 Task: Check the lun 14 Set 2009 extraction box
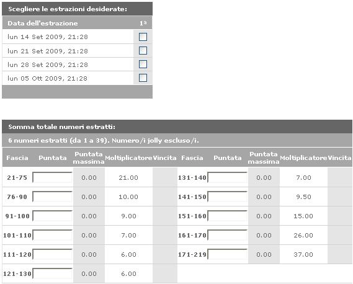[143, 37]
